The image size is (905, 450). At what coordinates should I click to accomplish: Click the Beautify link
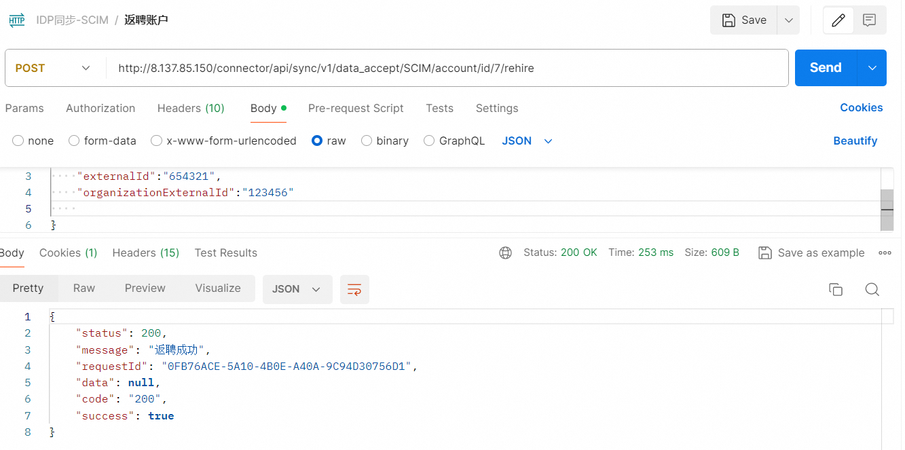855,141
